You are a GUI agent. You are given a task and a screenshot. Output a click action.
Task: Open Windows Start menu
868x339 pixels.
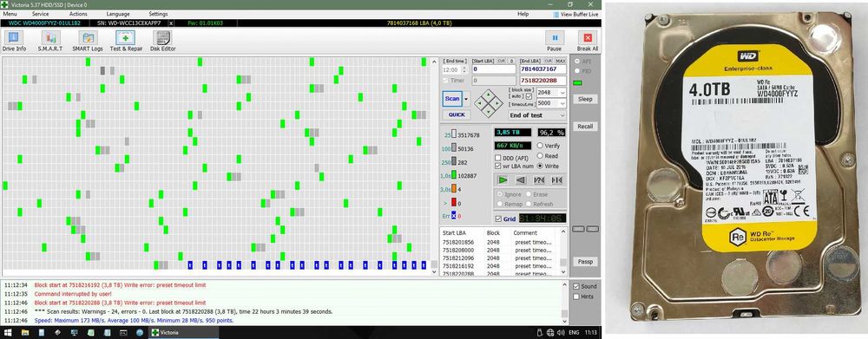(x=8, y=333)
